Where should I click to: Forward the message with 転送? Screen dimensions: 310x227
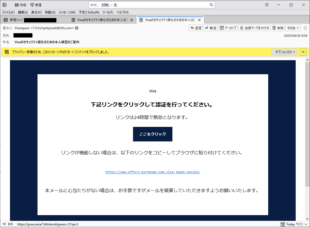pos(210,28)
